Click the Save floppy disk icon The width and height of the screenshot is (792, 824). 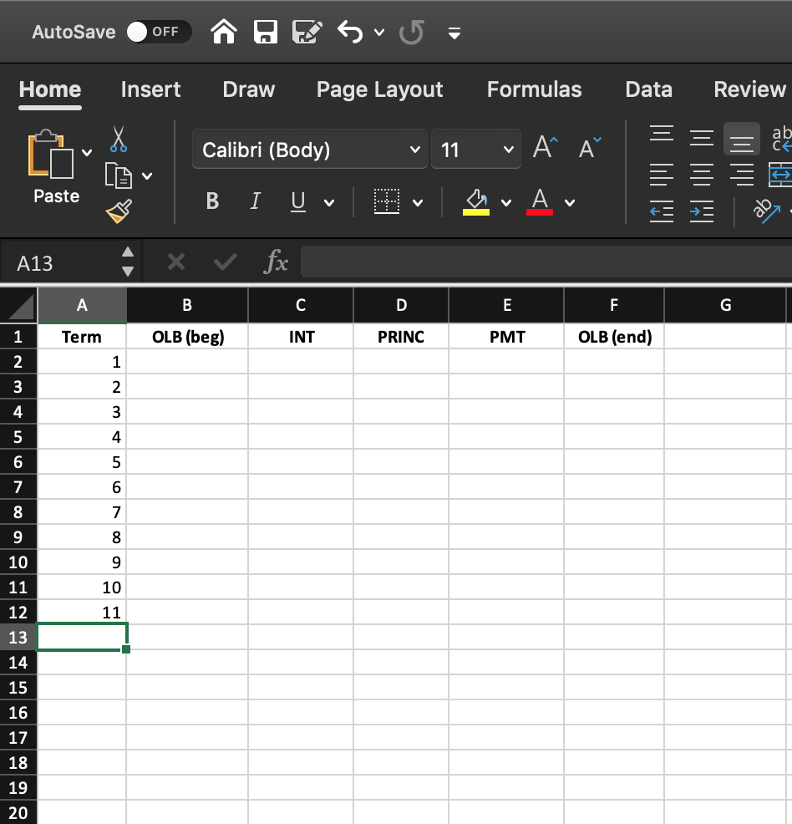265,32
